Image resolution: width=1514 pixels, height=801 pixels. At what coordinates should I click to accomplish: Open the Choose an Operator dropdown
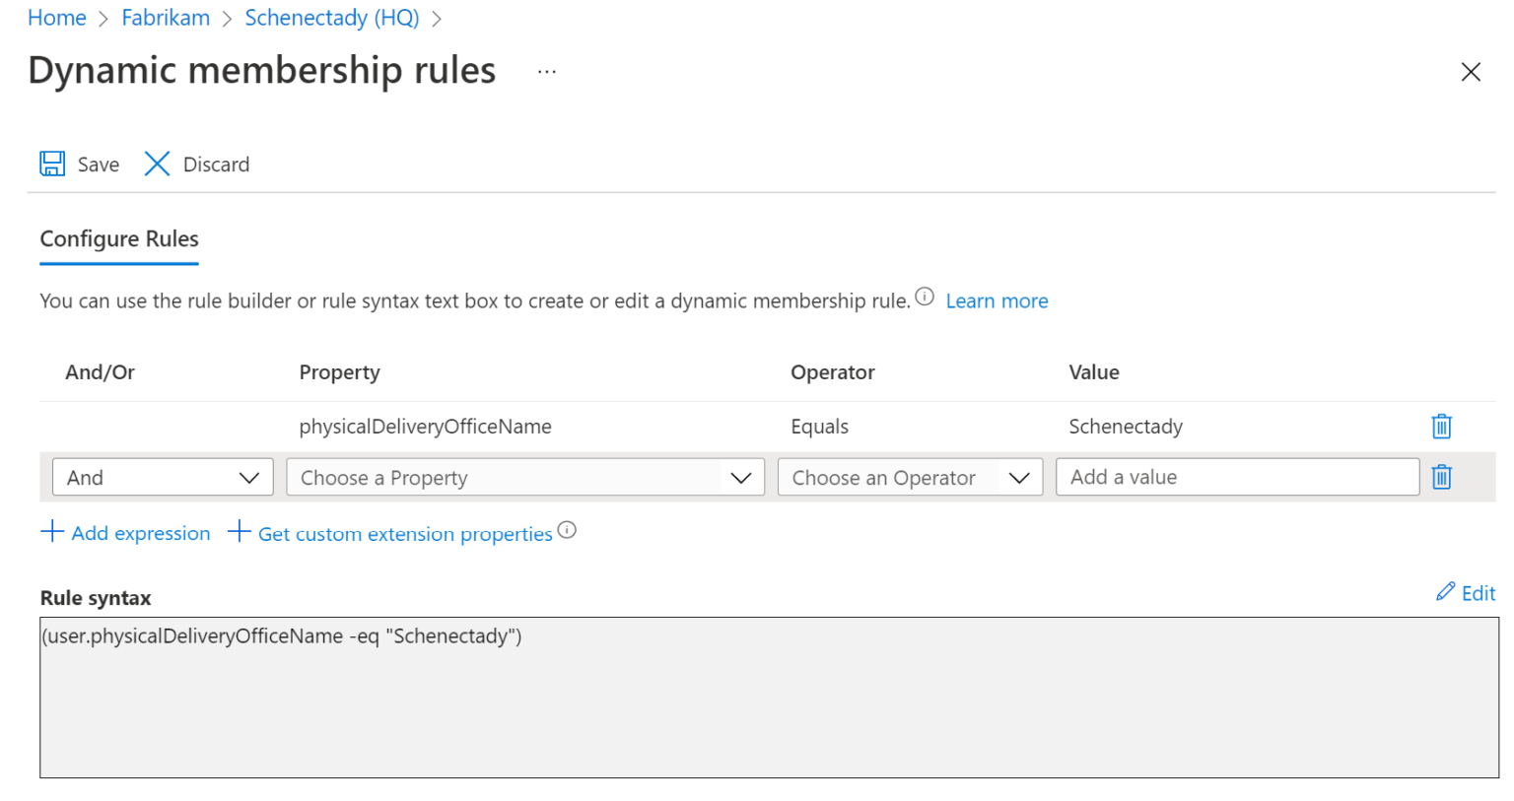point(909,478)
